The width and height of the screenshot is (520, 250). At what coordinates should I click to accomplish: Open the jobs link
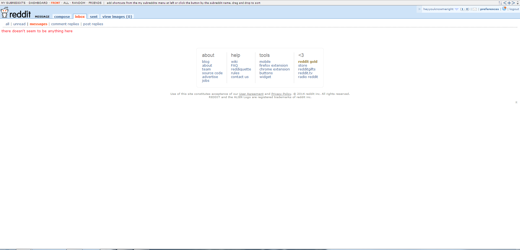[x=206, y=81]
